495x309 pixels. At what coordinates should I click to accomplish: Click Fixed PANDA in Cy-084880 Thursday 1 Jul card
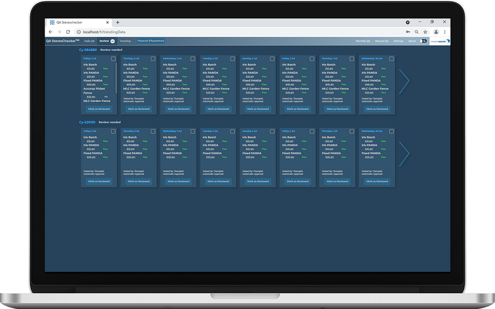tap(332, 81)
